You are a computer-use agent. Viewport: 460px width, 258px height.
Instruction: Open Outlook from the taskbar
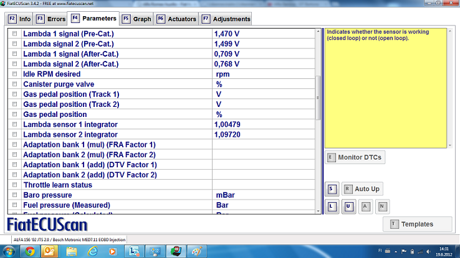tap(50, 252)
